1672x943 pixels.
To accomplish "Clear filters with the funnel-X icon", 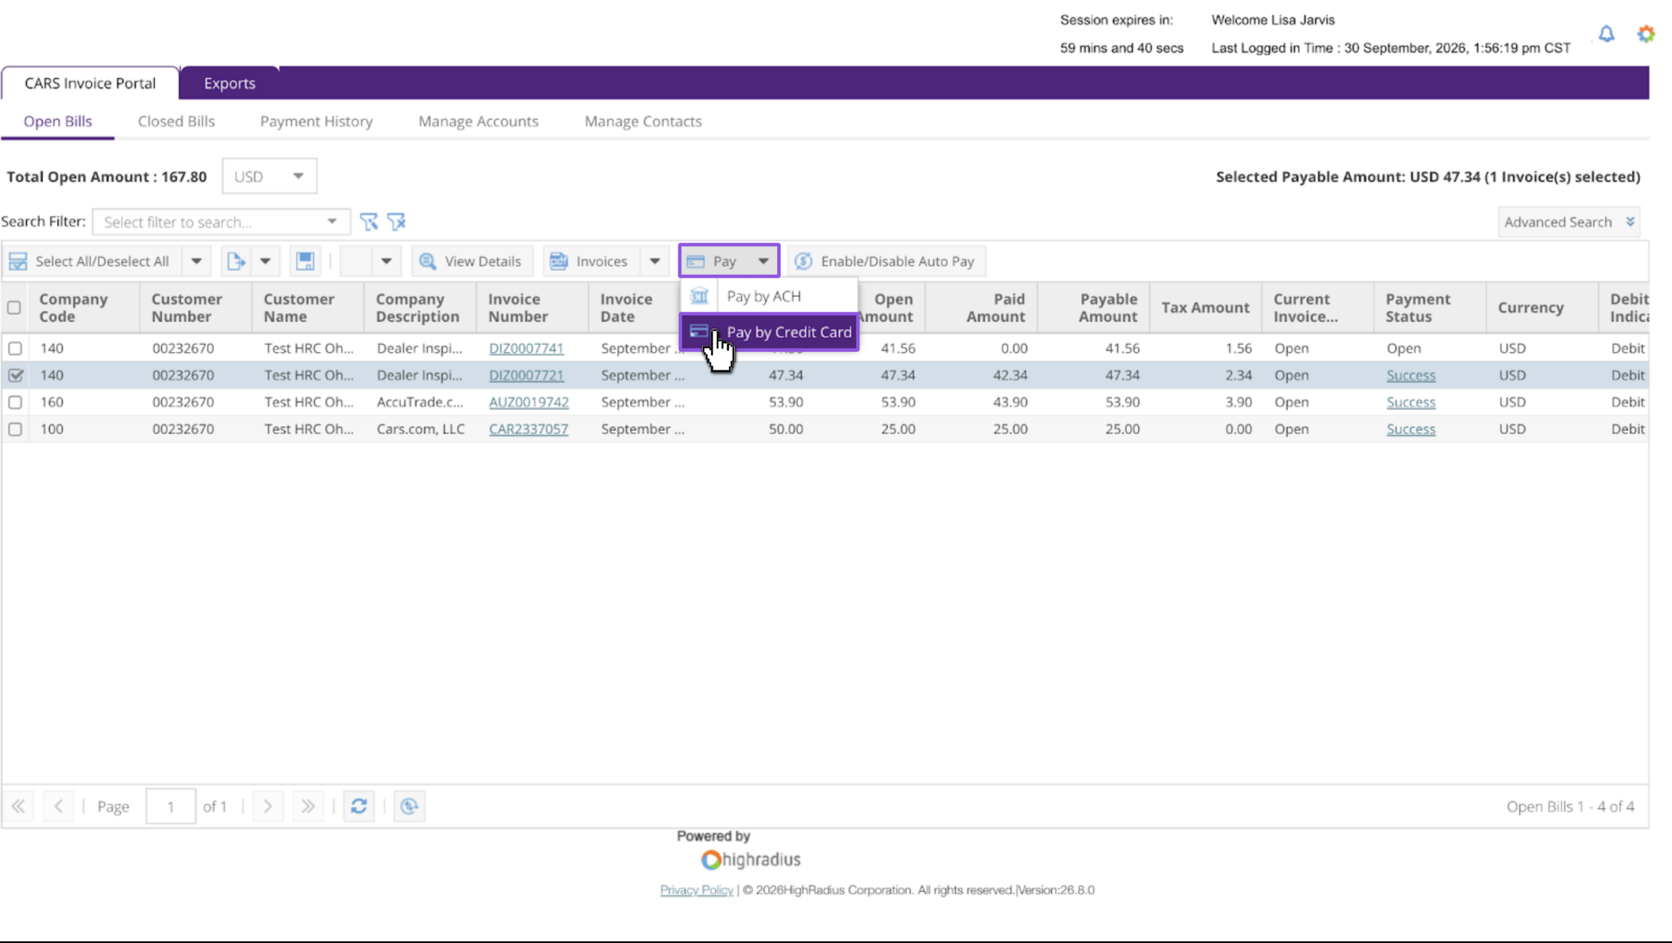I will 396,222.
